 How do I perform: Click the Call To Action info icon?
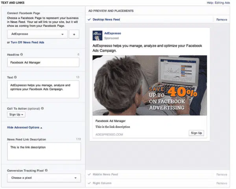coord(42,108)
